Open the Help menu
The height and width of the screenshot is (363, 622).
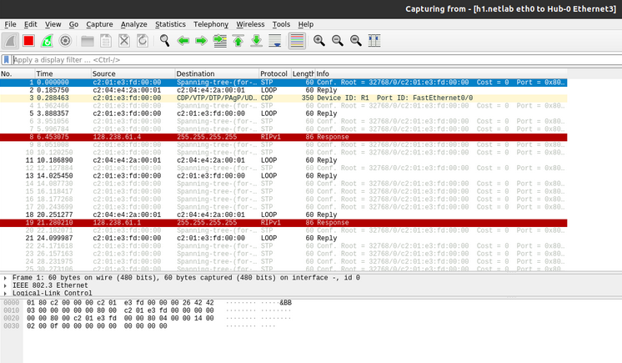point(306,24)
